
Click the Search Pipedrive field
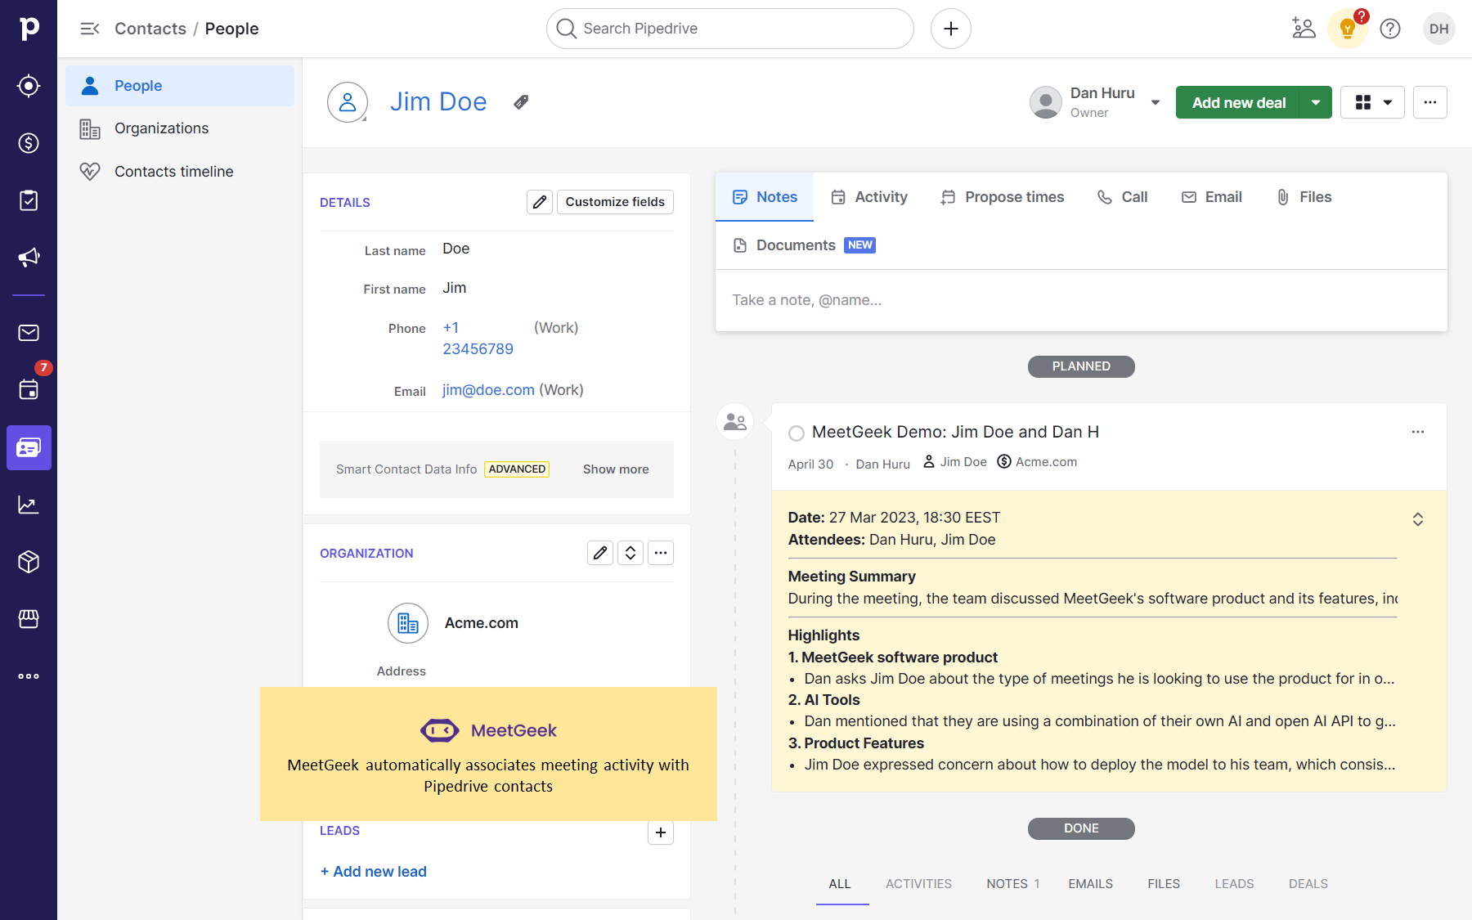pyautogui.click(x=729, y=29)
